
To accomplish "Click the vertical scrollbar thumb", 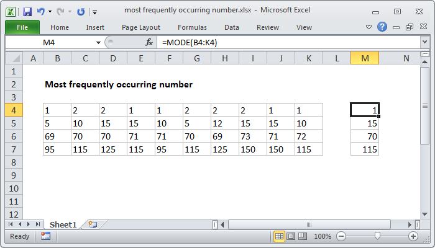I will 424,105.
